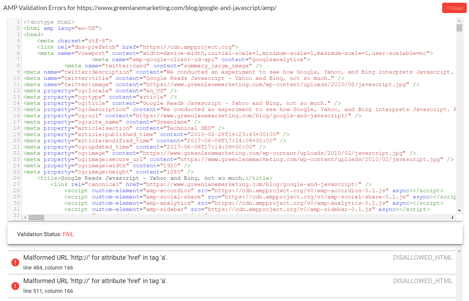The image size is (469, 301).
Task: Click the og:image:height 1080 line
Action: tap(109, 172)
